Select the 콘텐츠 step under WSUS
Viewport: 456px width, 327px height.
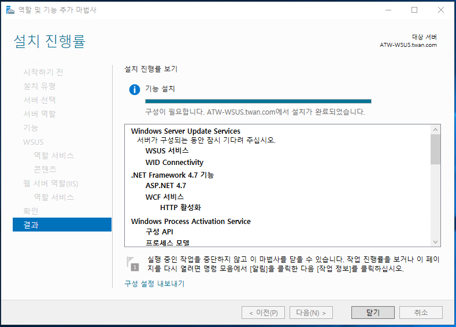pyautogui.click(x=45, y=169)
